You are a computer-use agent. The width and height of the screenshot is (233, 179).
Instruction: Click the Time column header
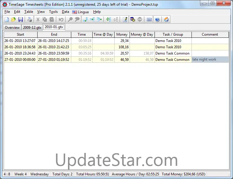point(82,34)
